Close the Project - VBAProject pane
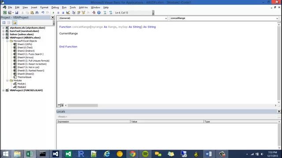 pos(53,18)
